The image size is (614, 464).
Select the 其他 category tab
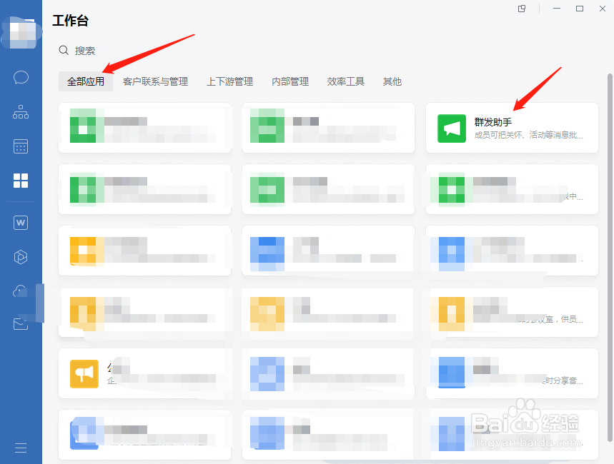(x=392, y=81)
